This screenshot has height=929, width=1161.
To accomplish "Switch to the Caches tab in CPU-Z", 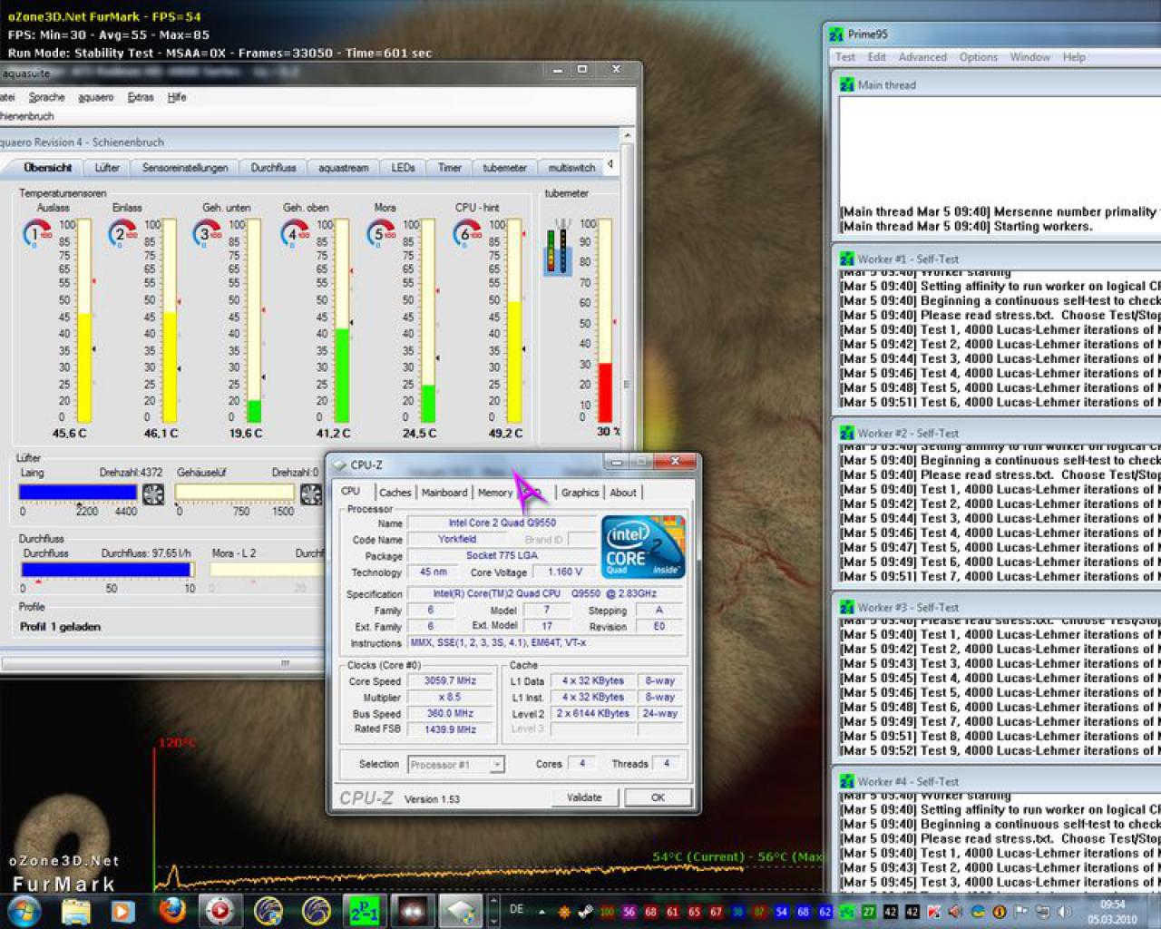I will pos(395,493).
